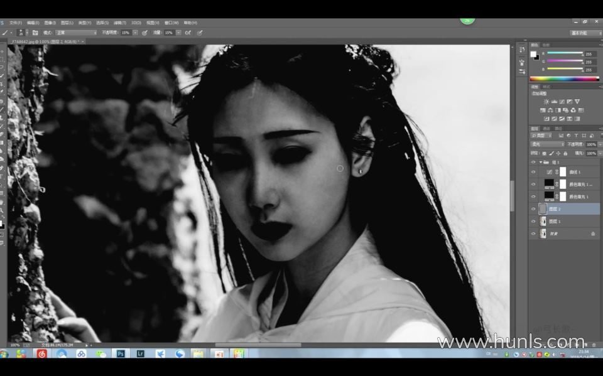Add a Color Balance adjustment
The height and width of the screenshot is (376, 603).
tap(550, 110)
